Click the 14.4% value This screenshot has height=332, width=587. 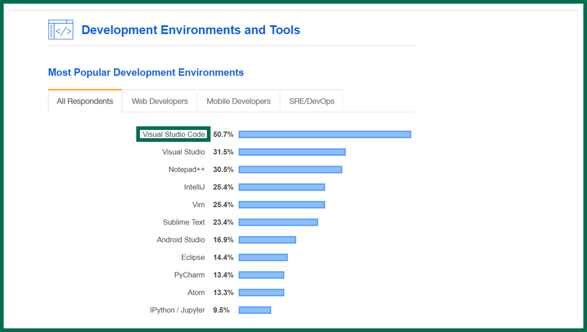pyautogui.click(x=223, y=257)
